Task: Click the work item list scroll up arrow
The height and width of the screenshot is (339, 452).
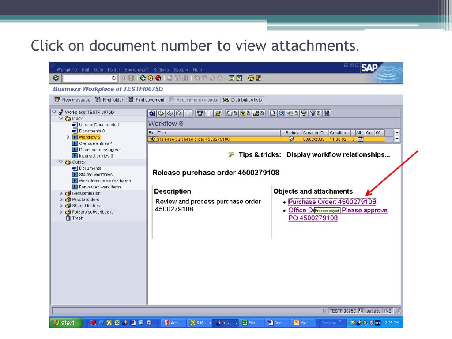Action: 397,132
